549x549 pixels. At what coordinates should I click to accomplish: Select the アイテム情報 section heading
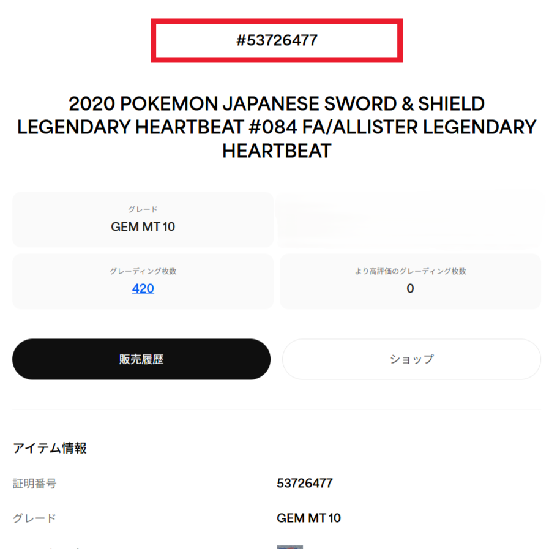coord(50,448)
